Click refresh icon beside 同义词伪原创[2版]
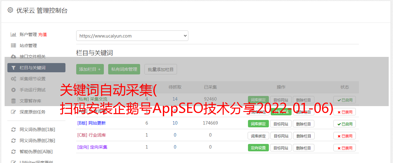This screenshot has height=163, width=393. (13, 141)
